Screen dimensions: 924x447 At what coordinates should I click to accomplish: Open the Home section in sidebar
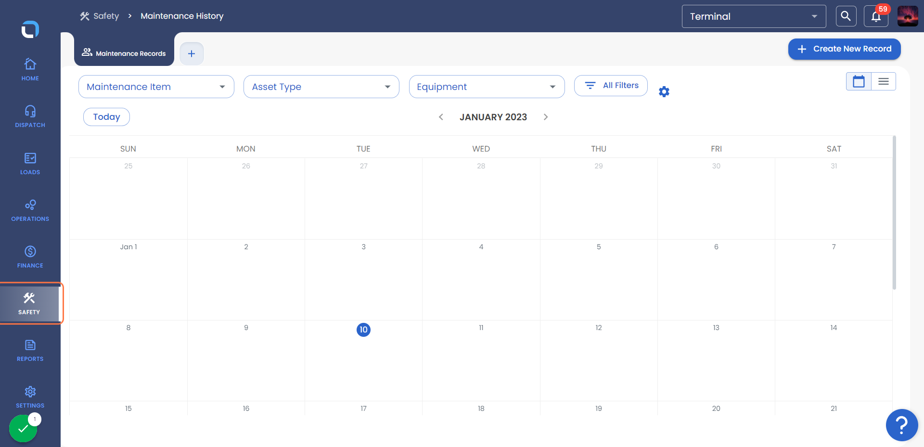30,70
